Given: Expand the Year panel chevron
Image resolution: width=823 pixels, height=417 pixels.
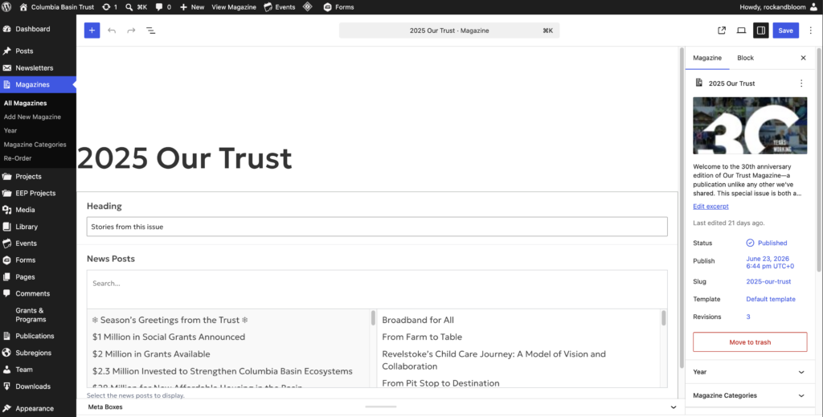Looking at the screenshot, I should tap(801, 372).
